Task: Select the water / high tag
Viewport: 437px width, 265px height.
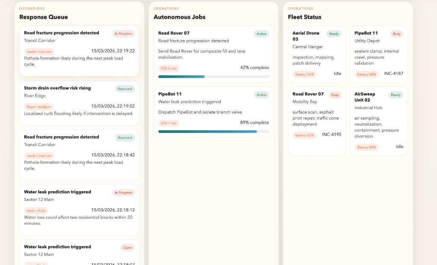Action: [36, 210]
